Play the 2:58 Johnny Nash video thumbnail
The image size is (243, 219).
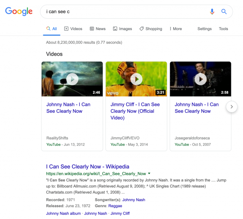coord(200,79)
